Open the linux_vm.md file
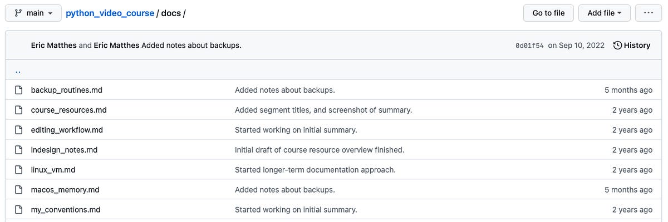The image size is (668, 222). [x=53, y=170]
